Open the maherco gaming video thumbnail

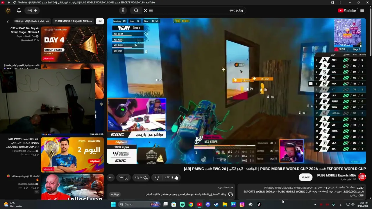click(x=72, y=187)
